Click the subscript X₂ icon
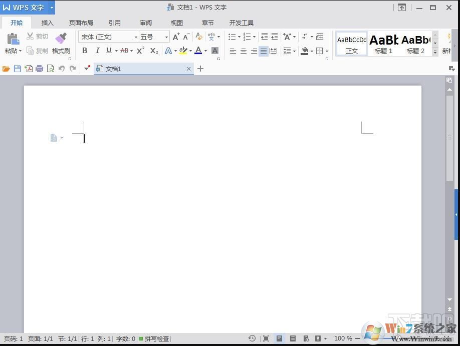This screenshot has width=460, height=346. point(153,51)
